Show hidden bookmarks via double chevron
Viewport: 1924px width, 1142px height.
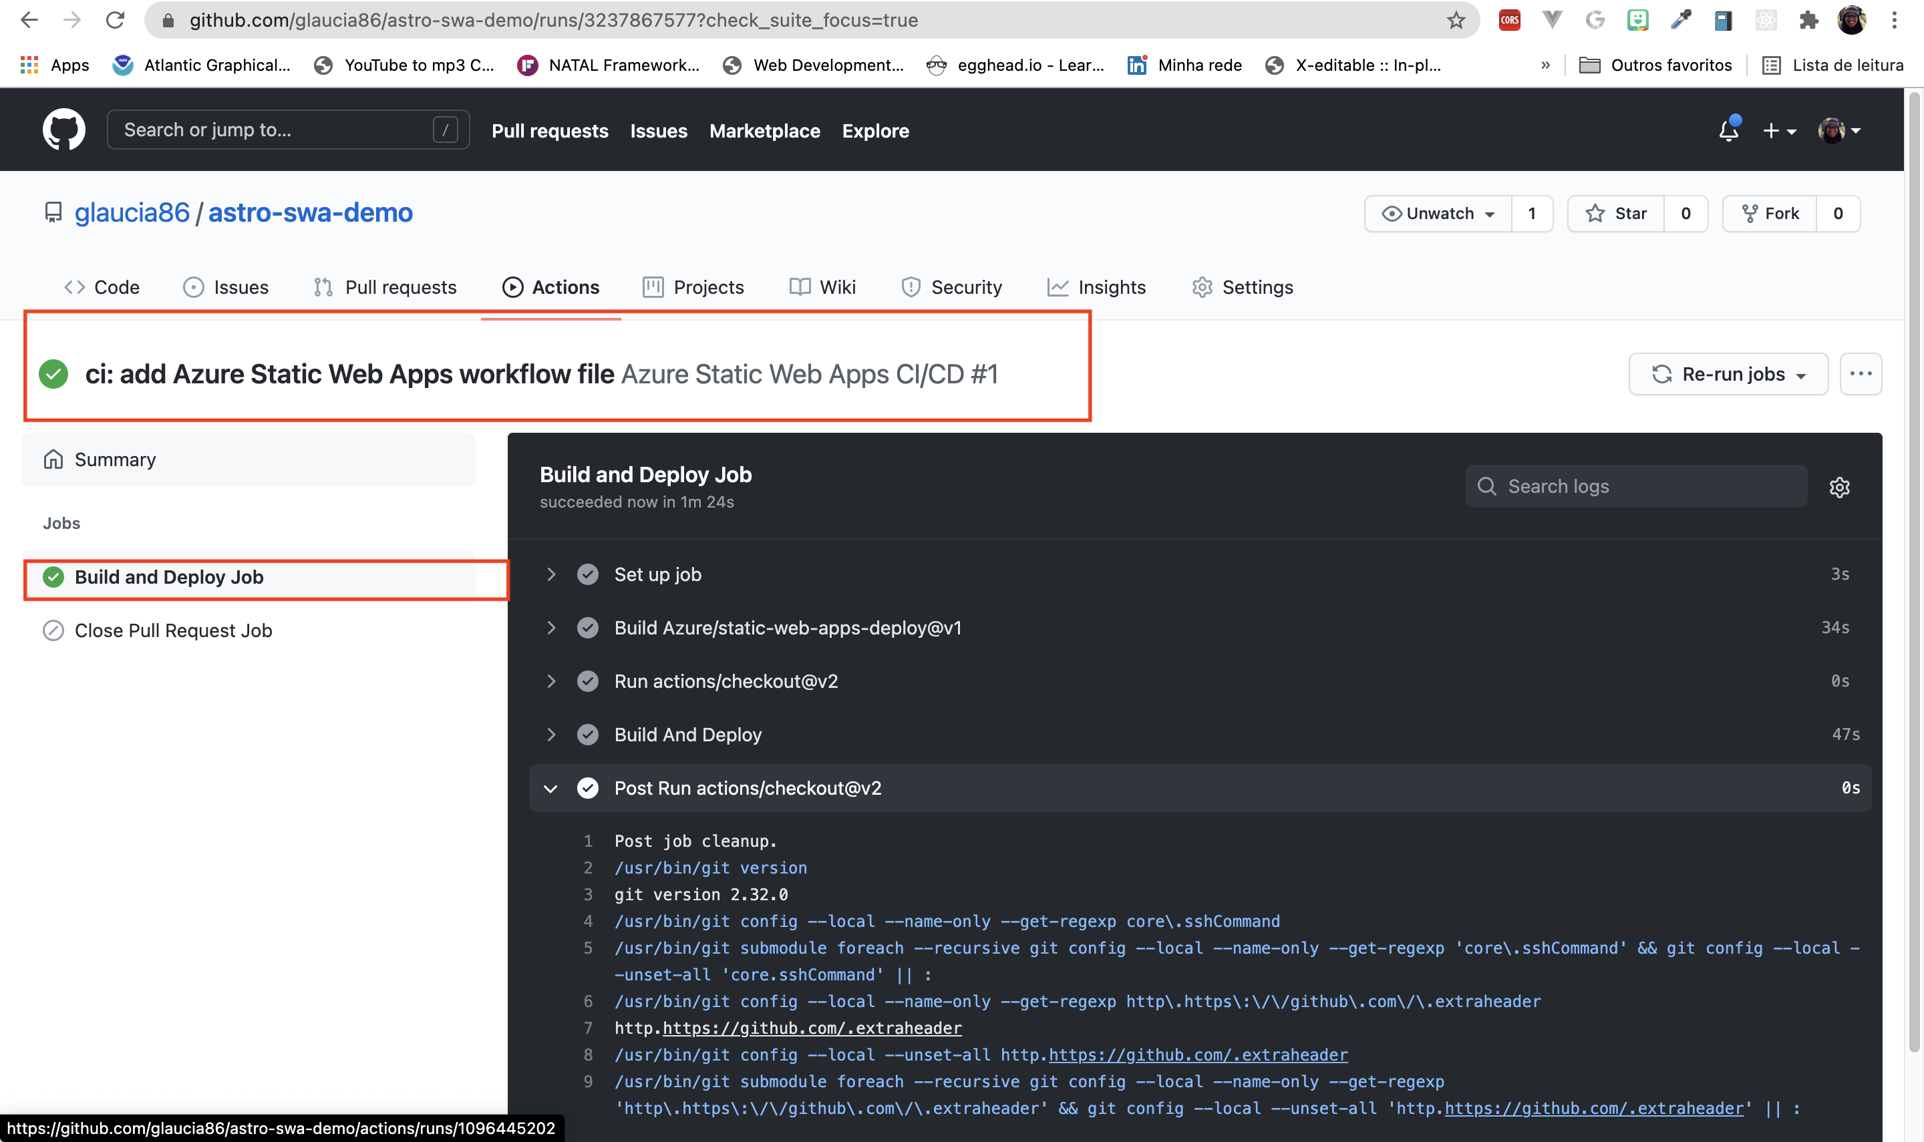tap(1545, 65)
